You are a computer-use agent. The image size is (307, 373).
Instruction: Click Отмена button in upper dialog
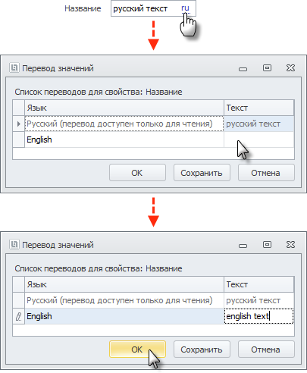click(266, 173)
